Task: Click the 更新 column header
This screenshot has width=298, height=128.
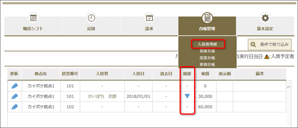Action: [14, 74]
